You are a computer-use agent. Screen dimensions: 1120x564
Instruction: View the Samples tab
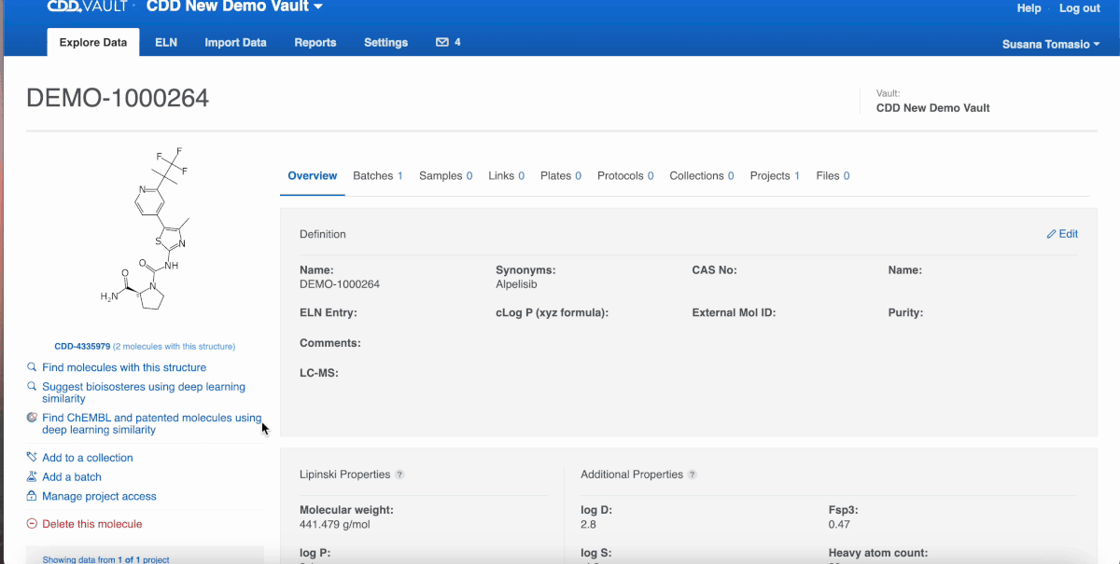446,176
